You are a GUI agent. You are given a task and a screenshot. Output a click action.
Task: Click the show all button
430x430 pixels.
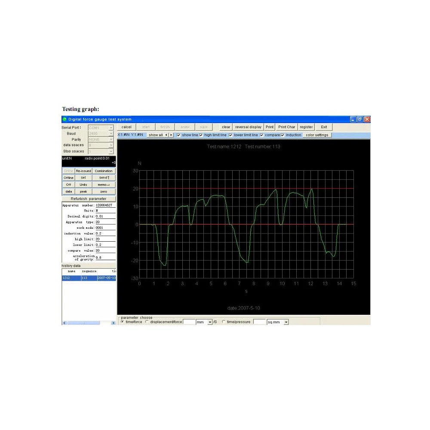(x=156, y=135)
